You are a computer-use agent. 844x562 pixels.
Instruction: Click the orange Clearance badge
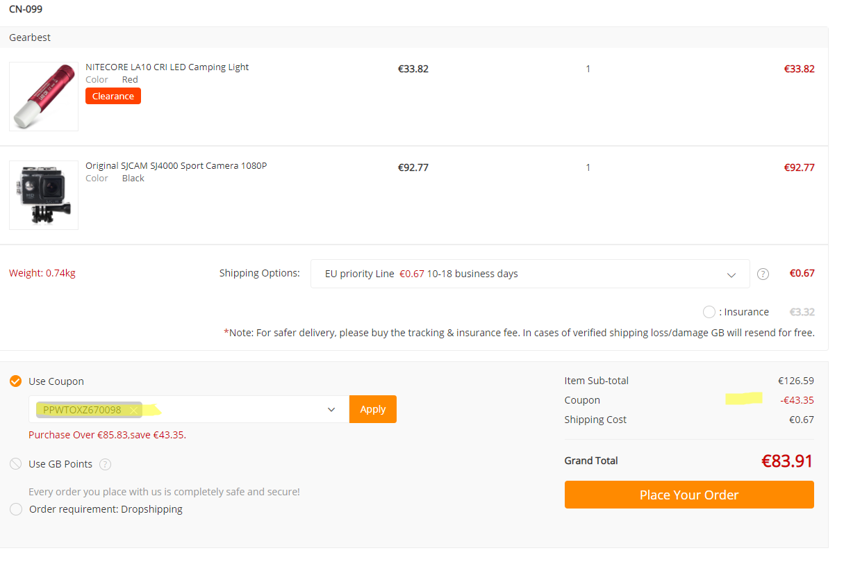[x=113, y=96]
